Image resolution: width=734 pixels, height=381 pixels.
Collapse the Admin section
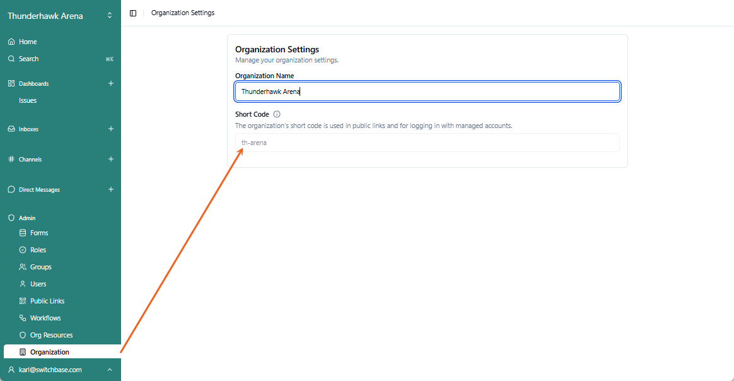(27, 218)
